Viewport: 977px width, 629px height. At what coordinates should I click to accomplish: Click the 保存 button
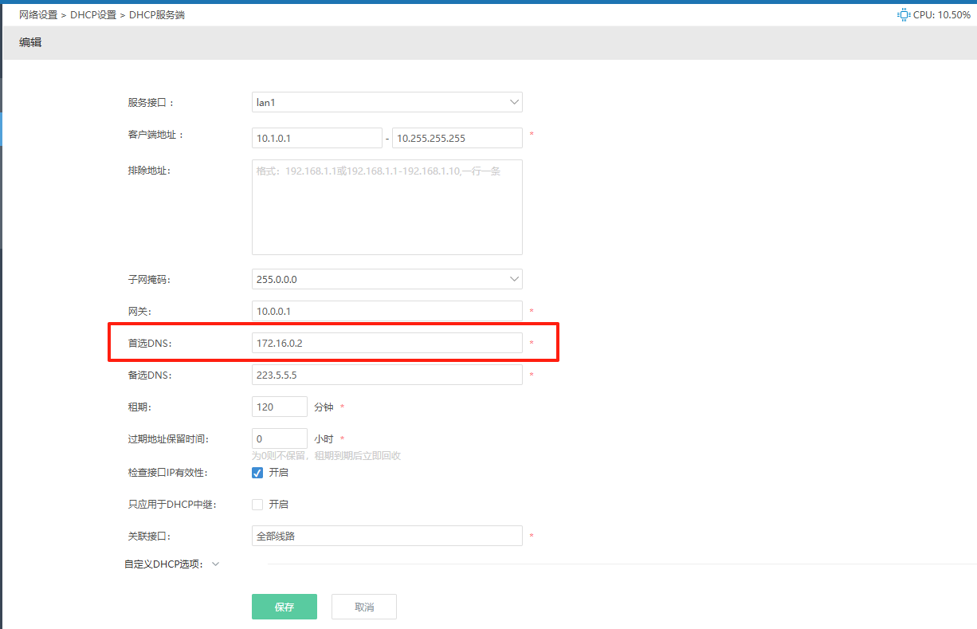tap(284, 607)
